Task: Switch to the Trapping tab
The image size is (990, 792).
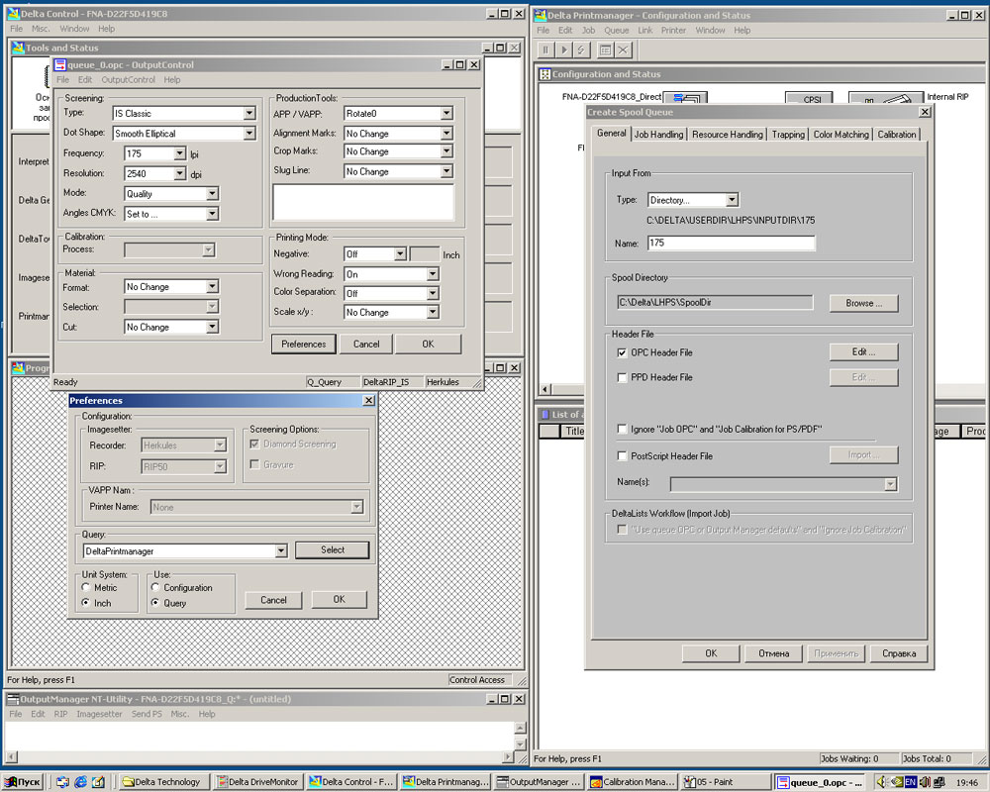Action: point(788,135)
